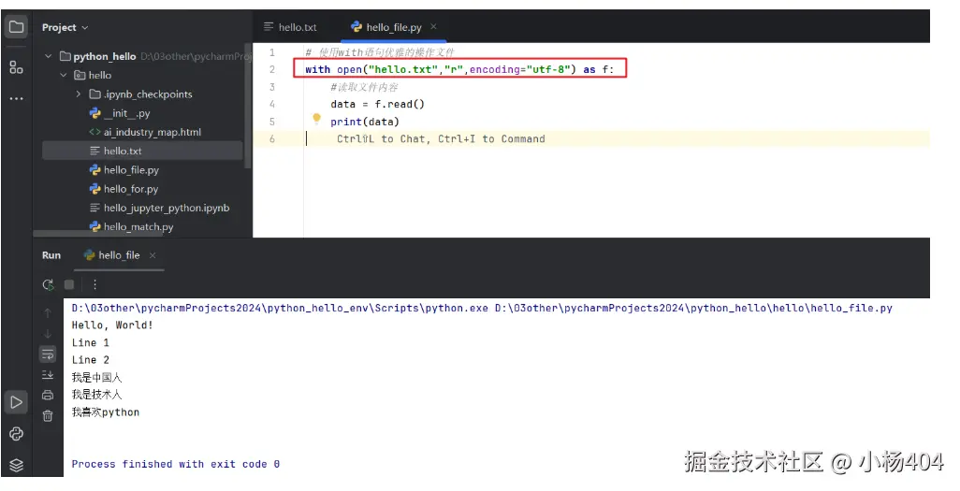Rerun hello_file in Run panel

pyautogui.click(x=48, y=284)
